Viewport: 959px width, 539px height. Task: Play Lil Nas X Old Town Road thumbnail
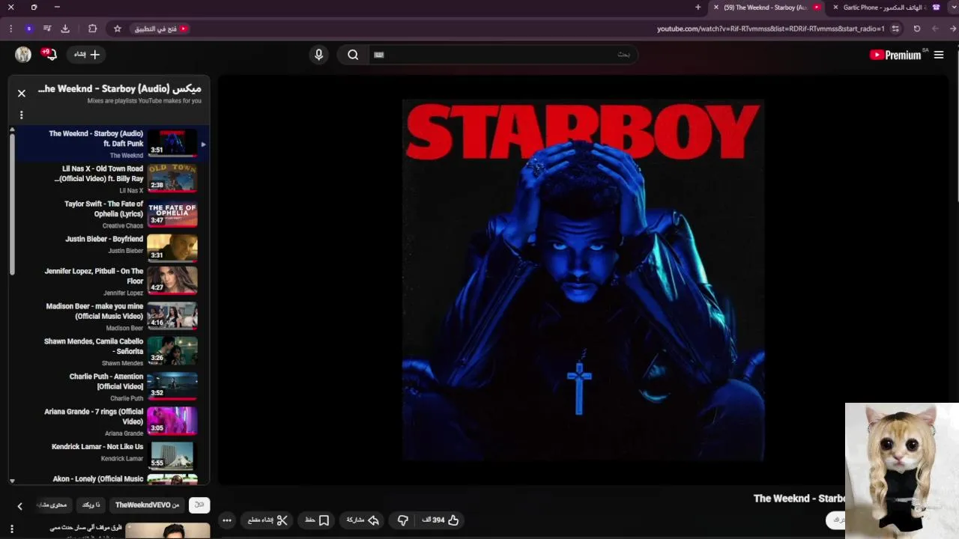pyautogui.click(x=172, y=178)
